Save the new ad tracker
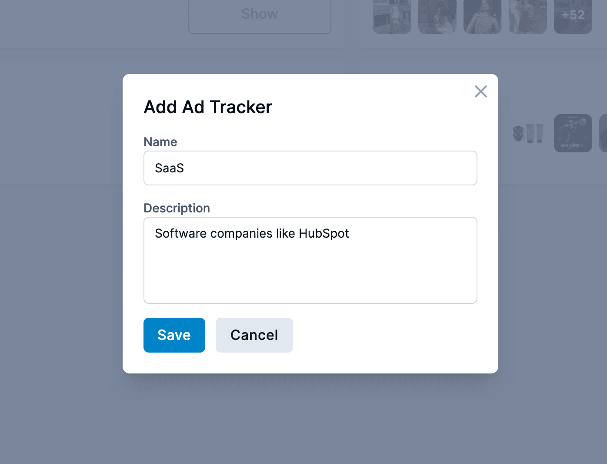Screen dimensions: 607x464 tap(174, 335)
